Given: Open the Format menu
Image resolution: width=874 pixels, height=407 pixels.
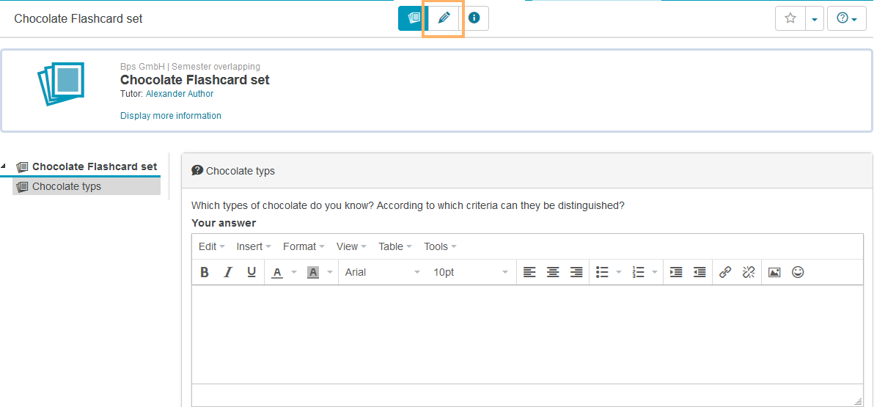Looking at the screenshot, I should coord(303,246).
